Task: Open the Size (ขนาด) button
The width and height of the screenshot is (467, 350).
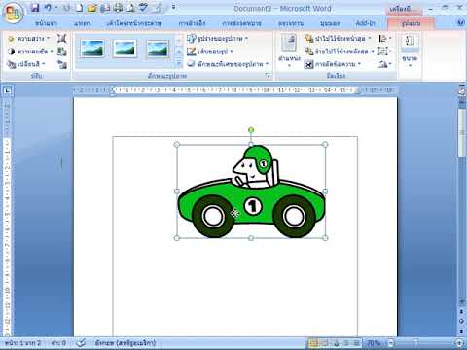Action: coord(410,52)
